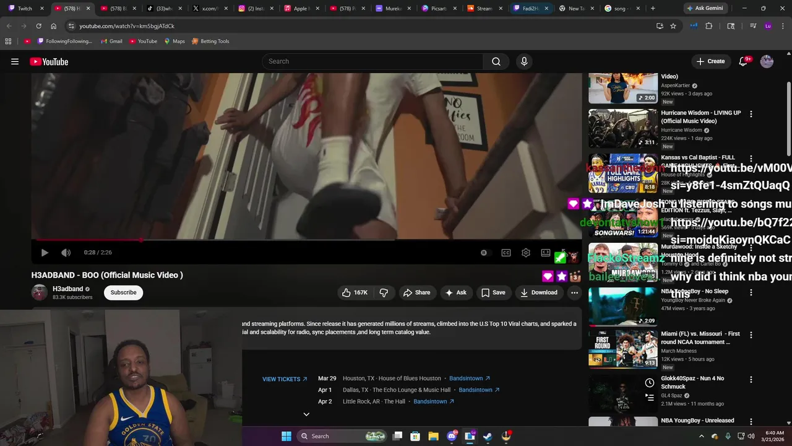This screenshot has height=446, width=792.
Task: Open options for Miami vs Missouri video
Action: [751, 334]
